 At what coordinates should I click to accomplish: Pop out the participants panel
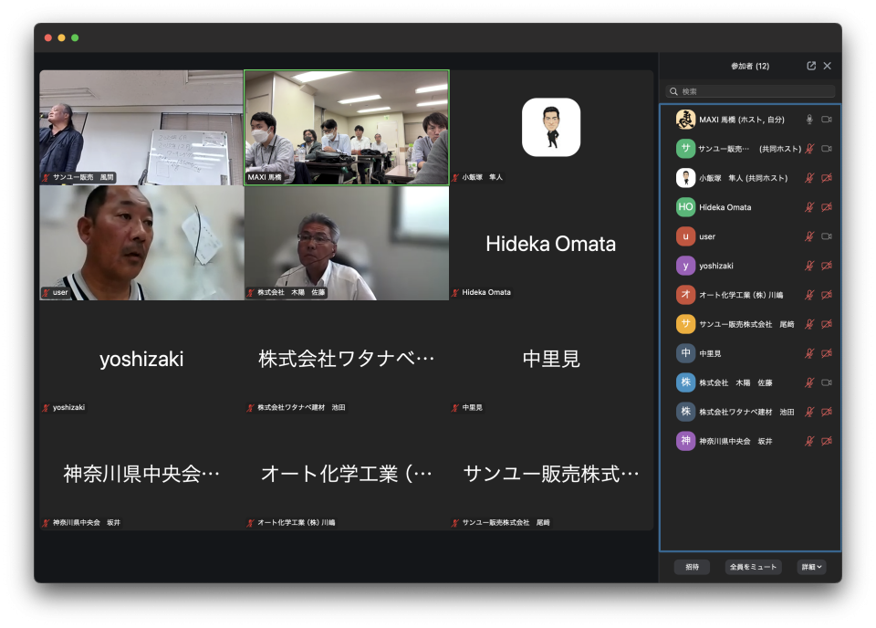click(x=811, y=66)
